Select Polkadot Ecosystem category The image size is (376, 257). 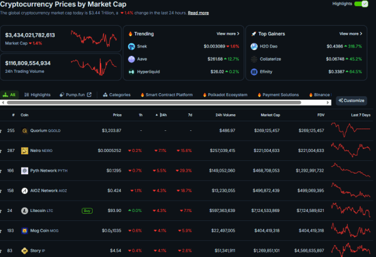(225, 95)
